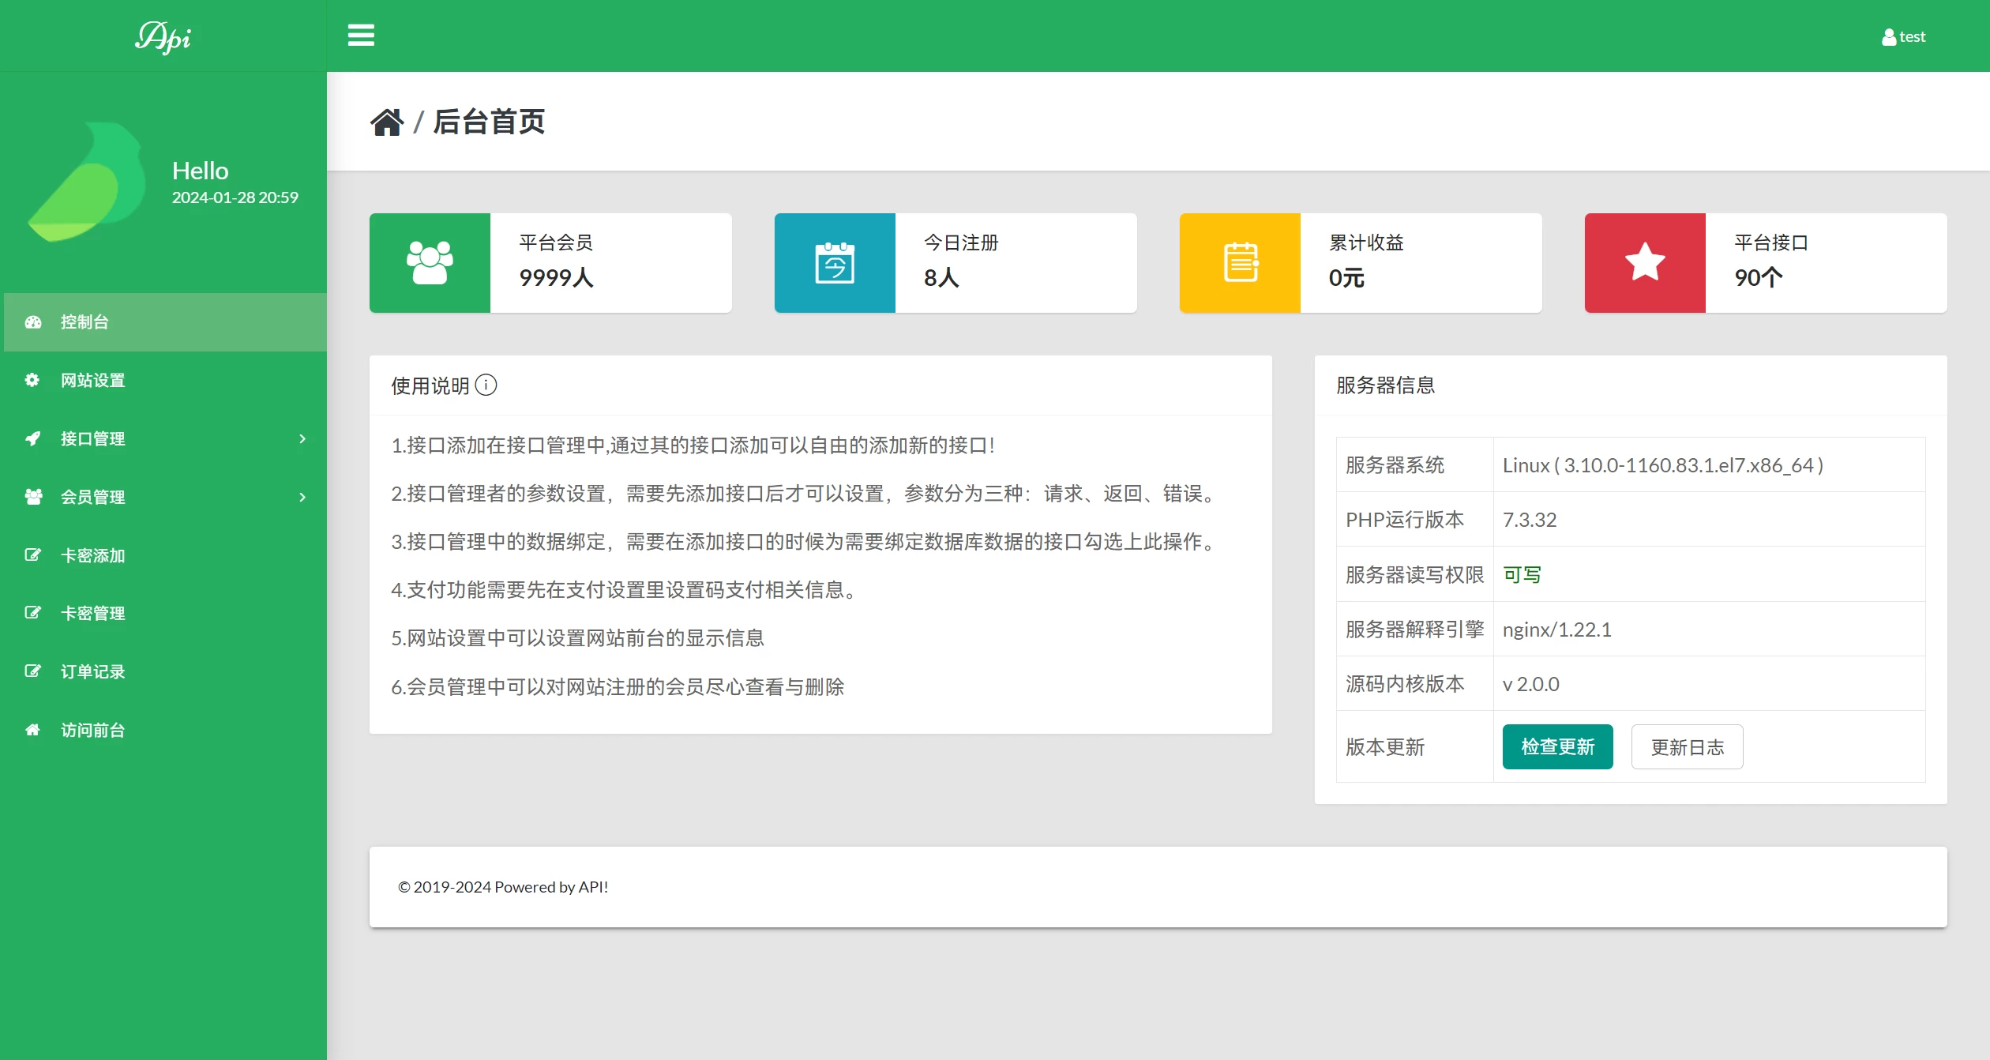The image size is (1990, 1060).
Task: Click the home breadcrumb icon
Action: 387,122
